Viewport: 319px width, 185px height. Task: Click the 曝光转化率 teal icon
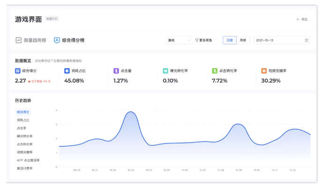(165, 71)
